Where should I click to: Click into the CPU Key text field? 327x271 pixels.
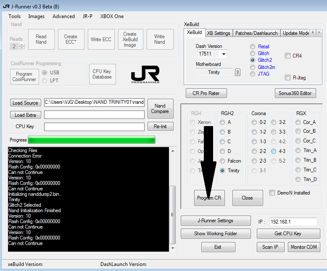[94, 127]
